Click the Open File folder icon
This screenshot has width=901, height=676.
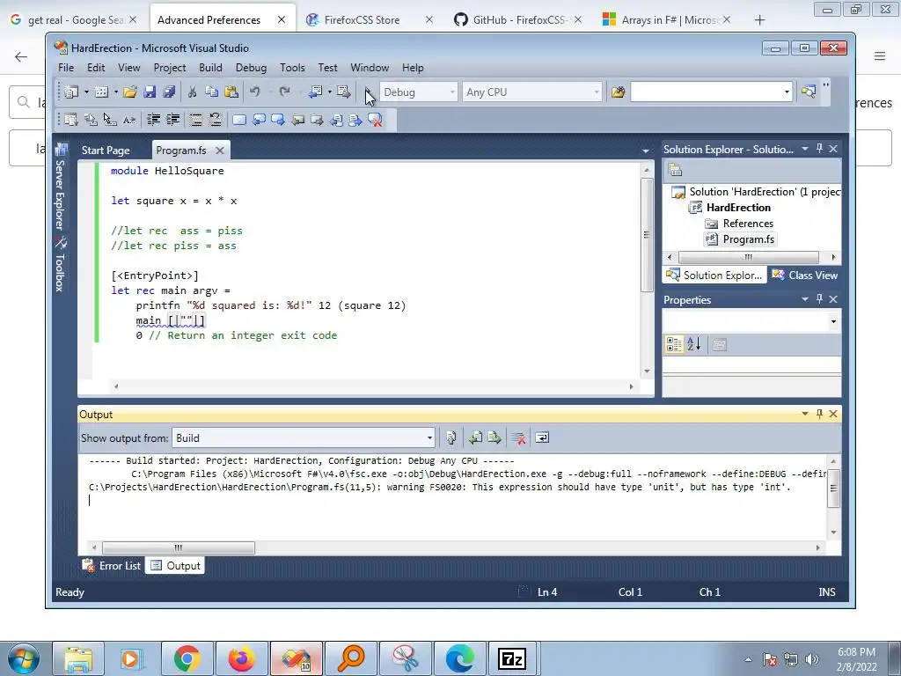click(130, 92)
